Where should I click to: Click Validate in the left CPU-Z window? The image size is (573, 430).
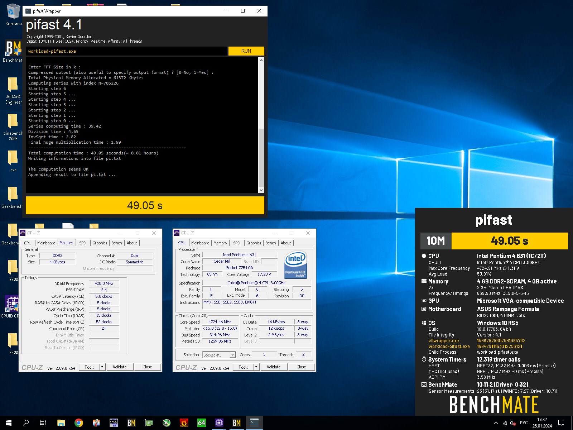tap(120, 367)
